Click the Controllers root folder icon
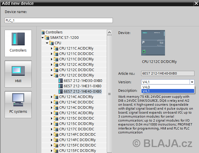The height and width of the screenshot is (153, 199). (x=43, y=32)
